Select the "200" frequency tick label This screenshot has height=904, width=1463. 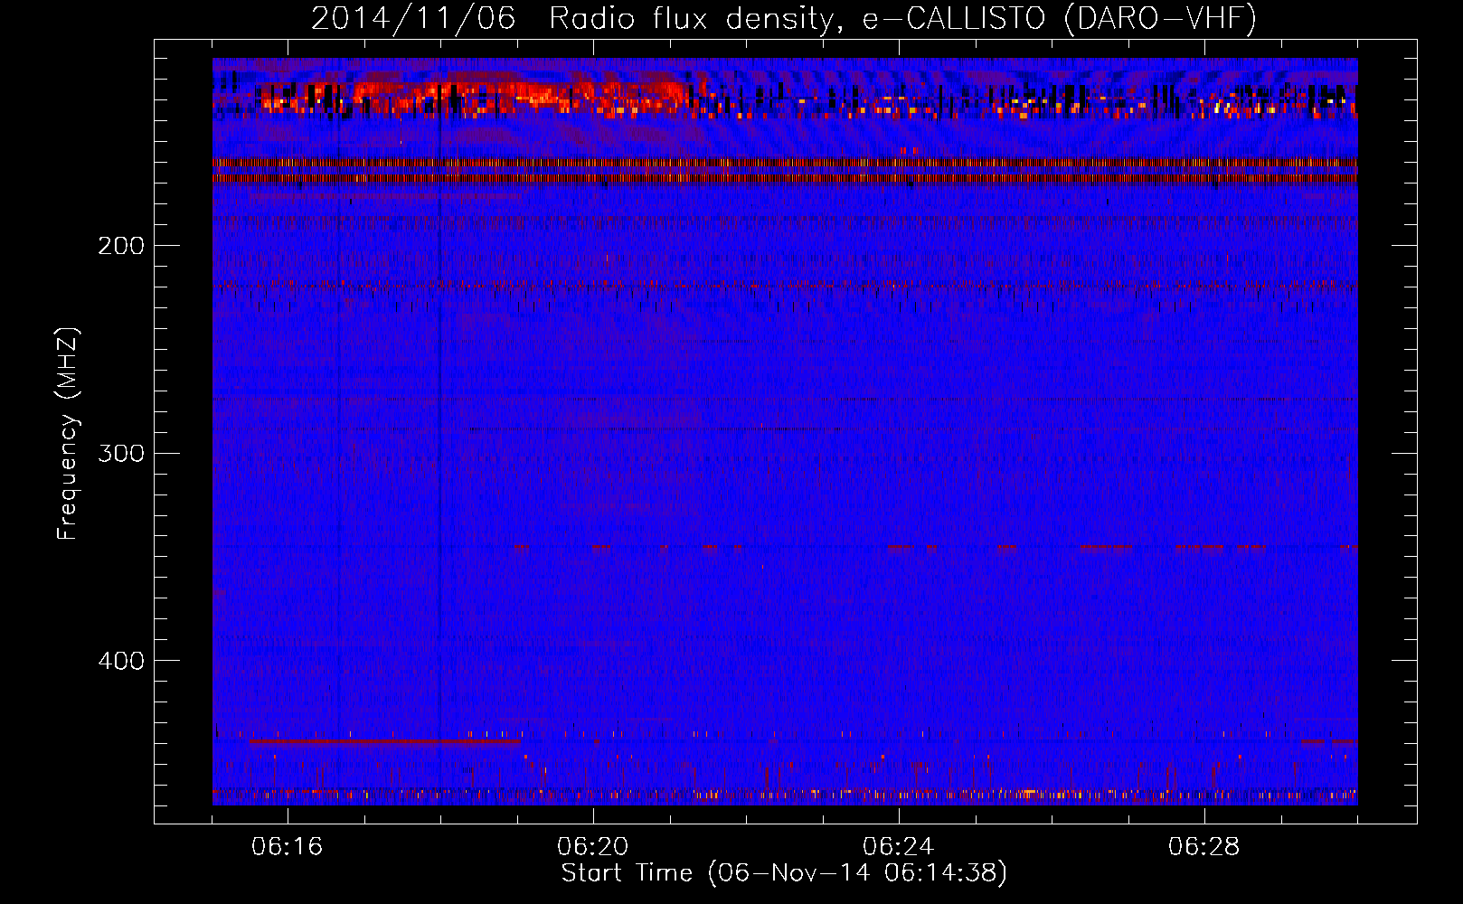click(121, 245)
